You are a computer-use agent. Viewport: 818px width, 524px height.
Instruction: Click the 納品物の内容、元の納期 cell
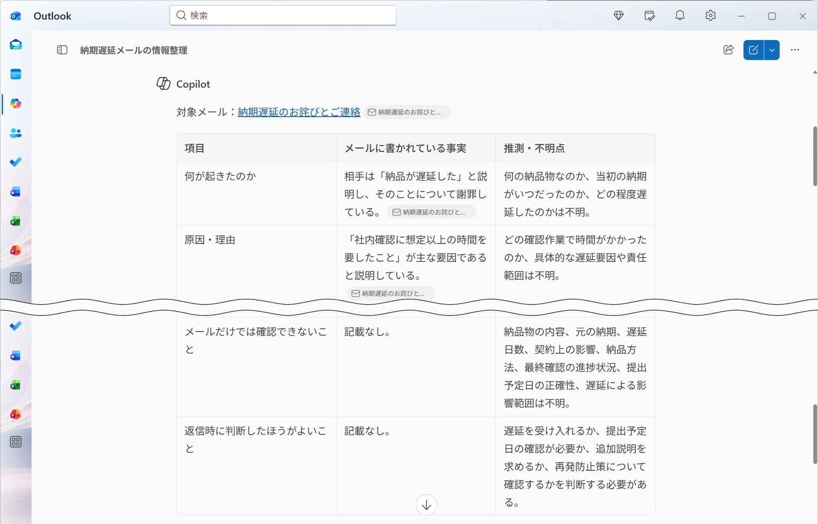tap(575, 367)
